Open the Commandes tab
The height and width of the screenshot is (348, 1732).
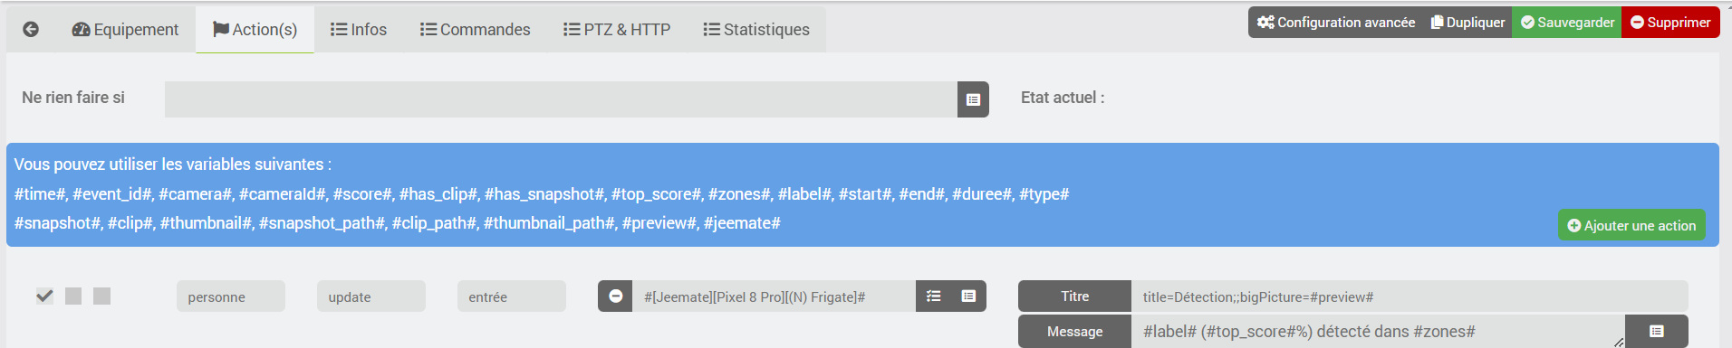476,30
